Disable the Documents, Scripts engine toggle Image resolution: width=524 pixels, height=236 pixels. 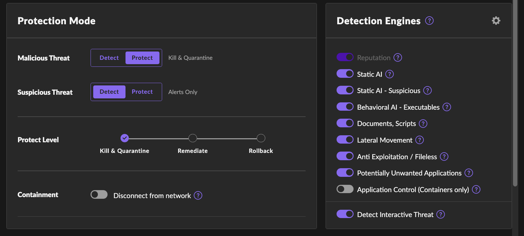coord(345,123)
